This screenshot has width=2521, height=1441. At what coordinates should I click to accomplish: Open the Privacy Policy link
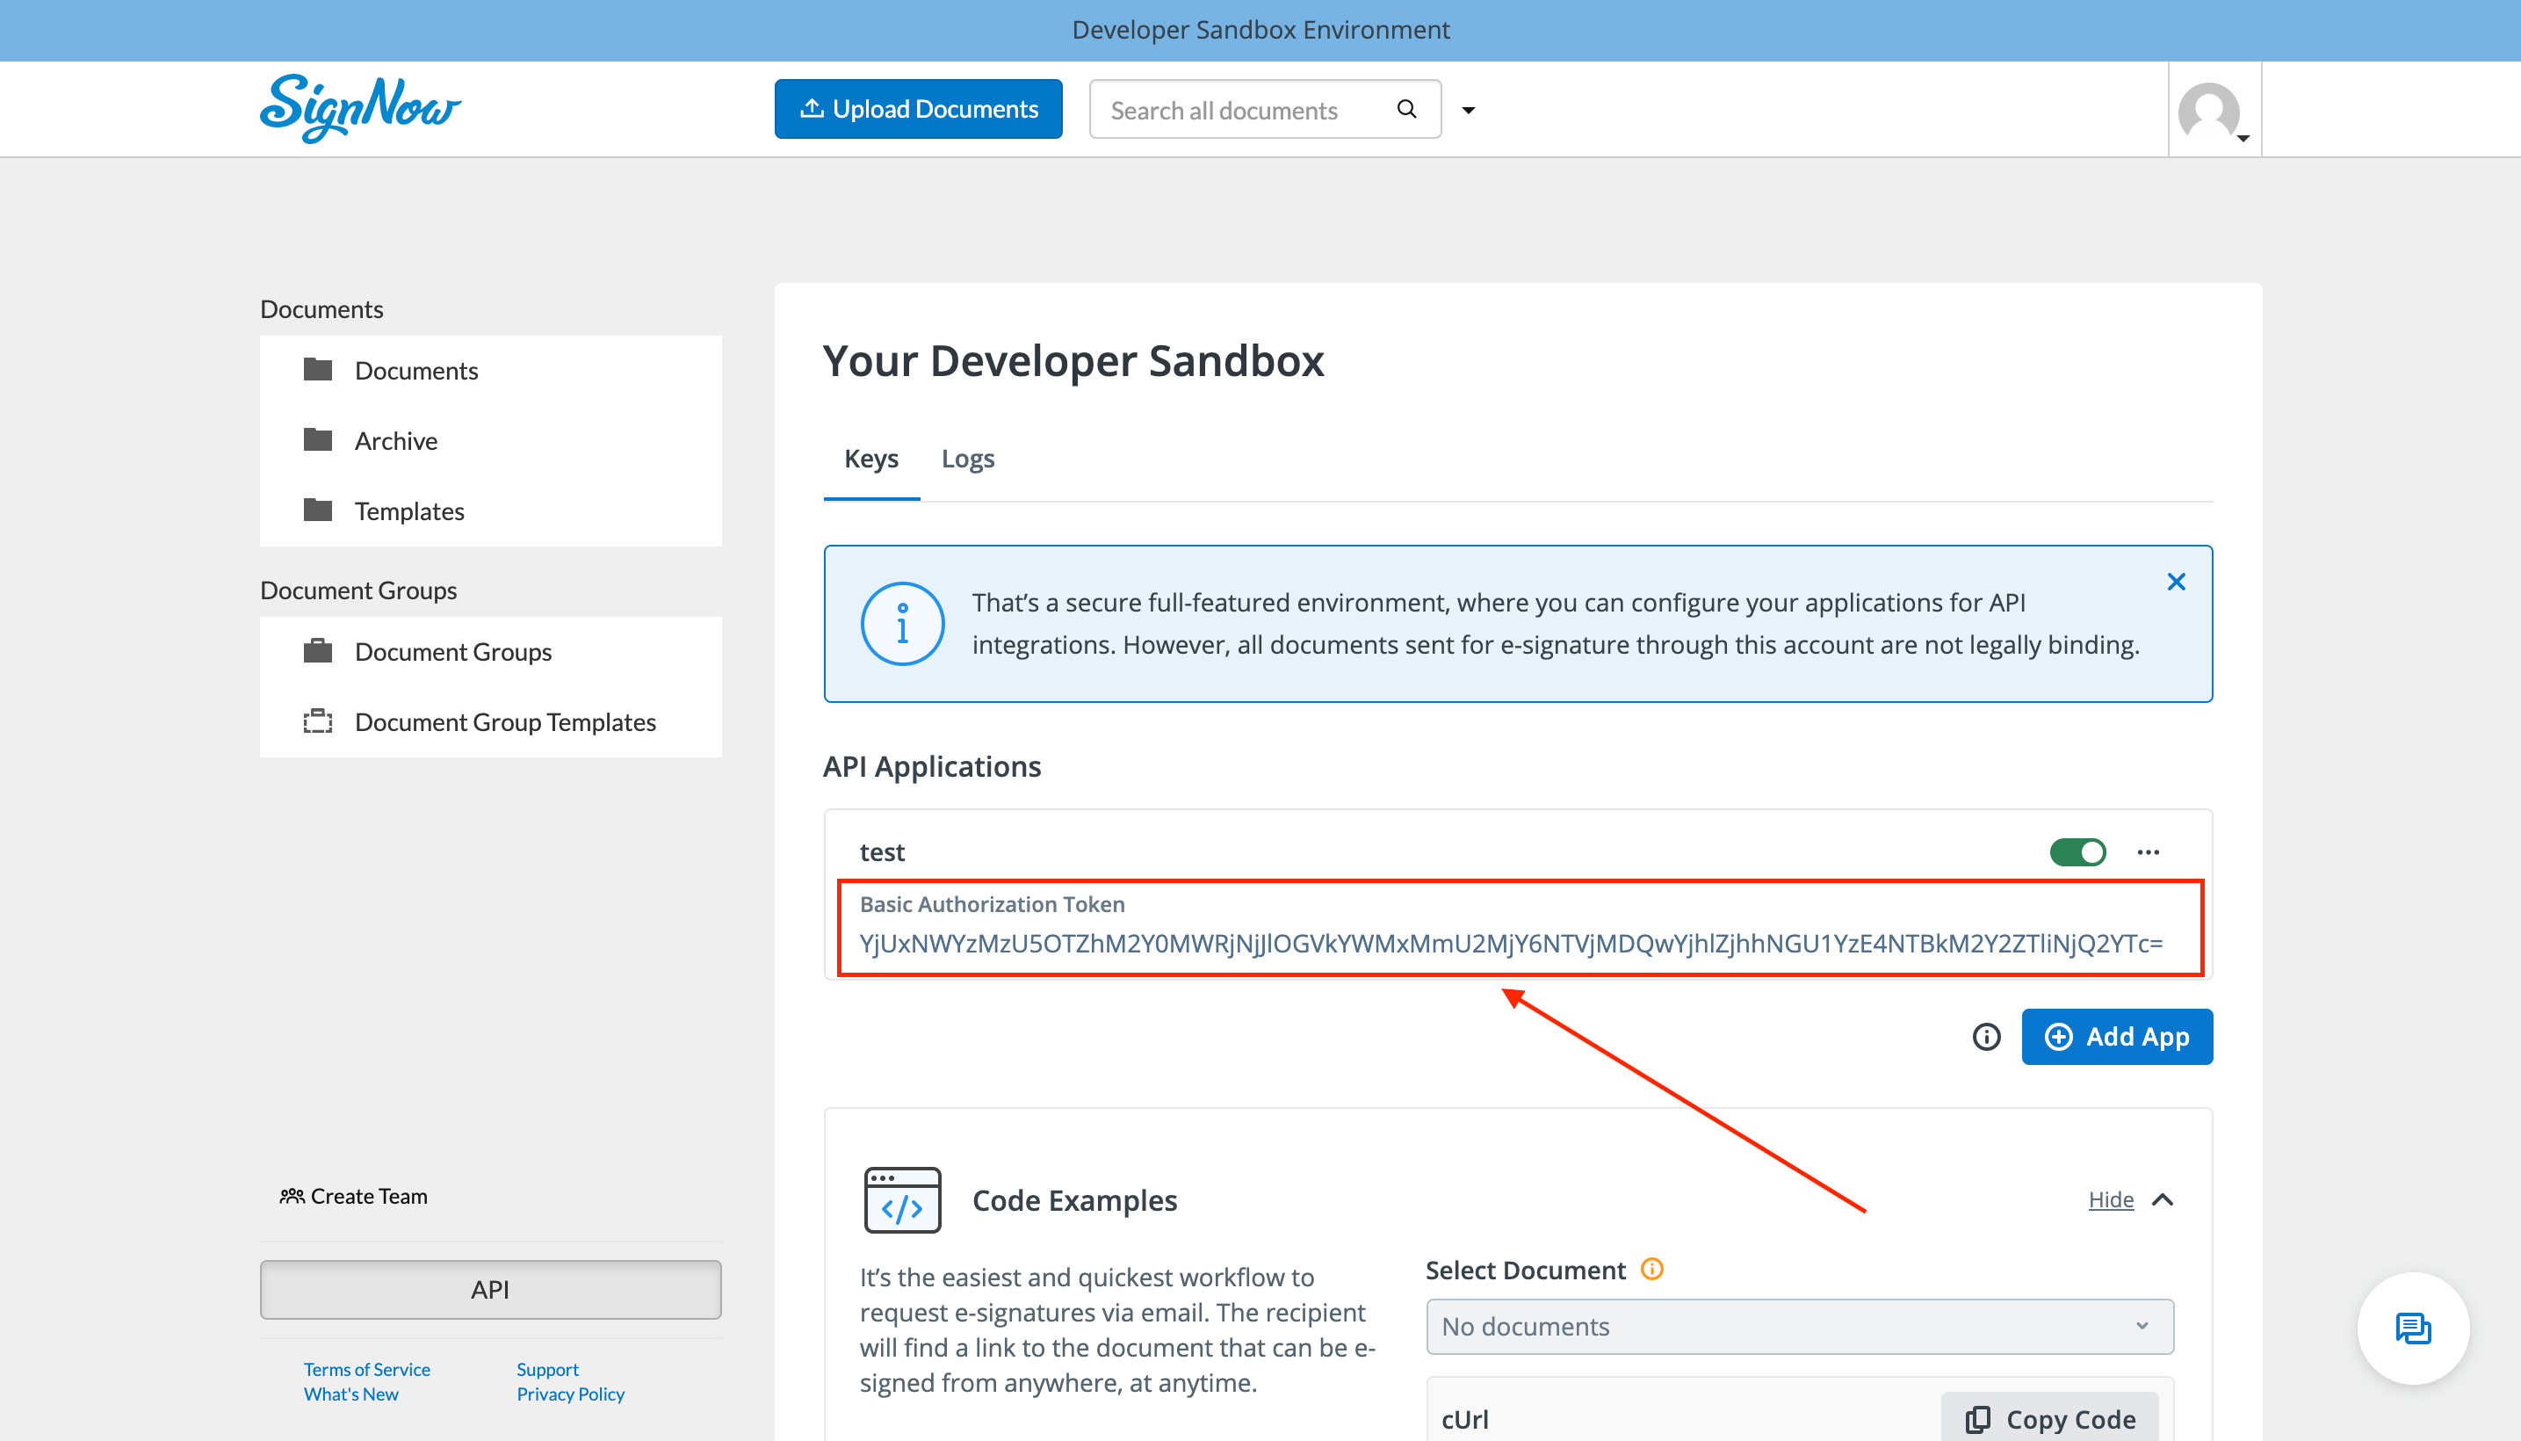(x=570, y=1394)
